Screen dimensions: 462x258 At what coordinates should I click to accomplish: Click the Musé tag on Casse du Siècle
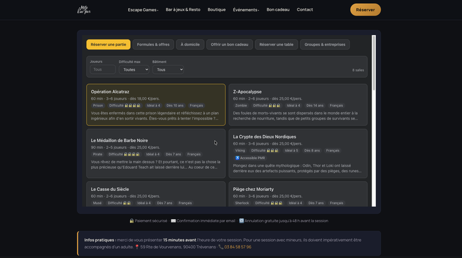[x=97, y=203]
